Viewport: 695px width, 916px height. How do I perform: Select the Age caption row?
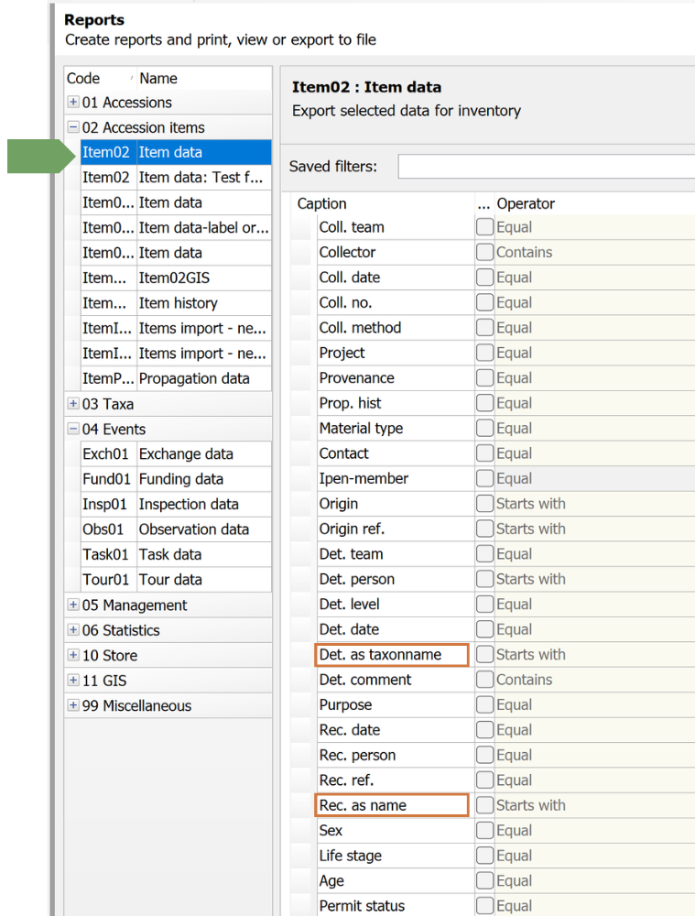(x=395, y=880)
